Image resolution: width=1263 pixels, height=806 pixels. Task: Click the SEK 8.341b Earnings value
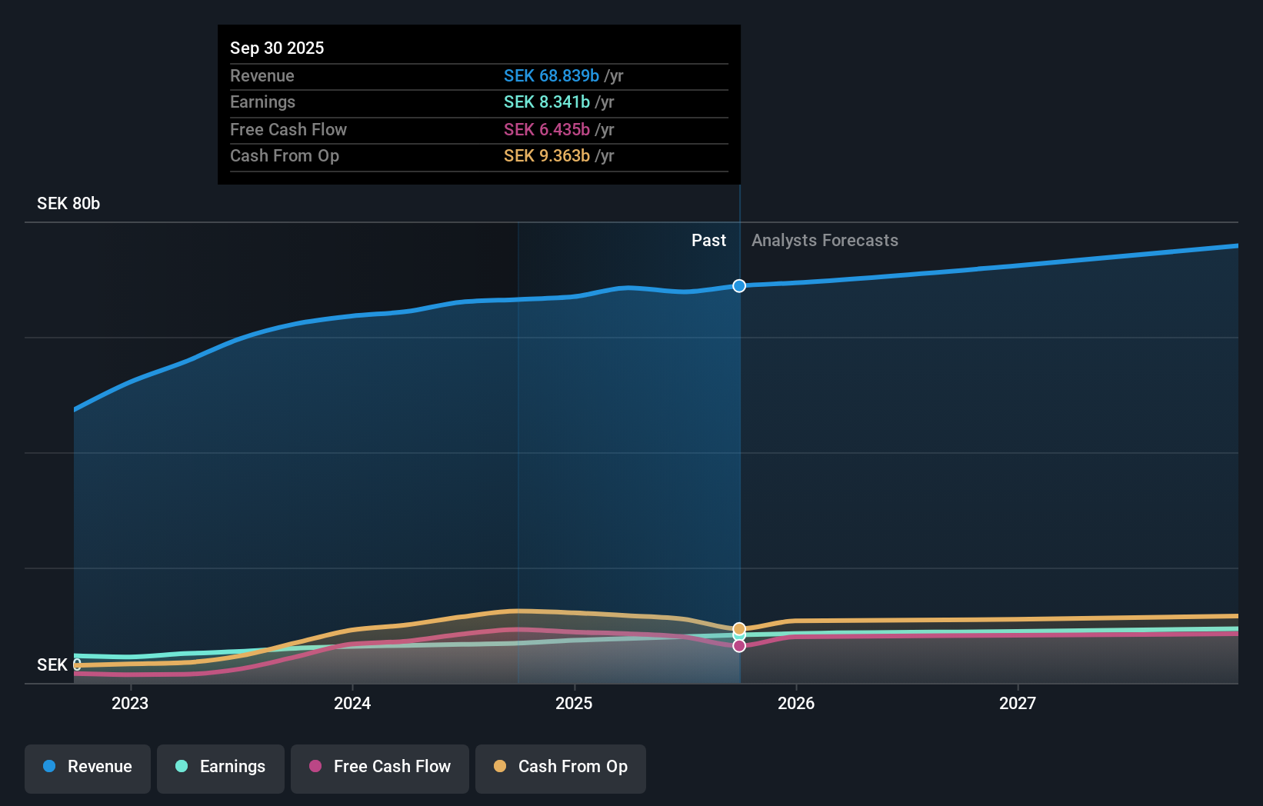(546, 102)
